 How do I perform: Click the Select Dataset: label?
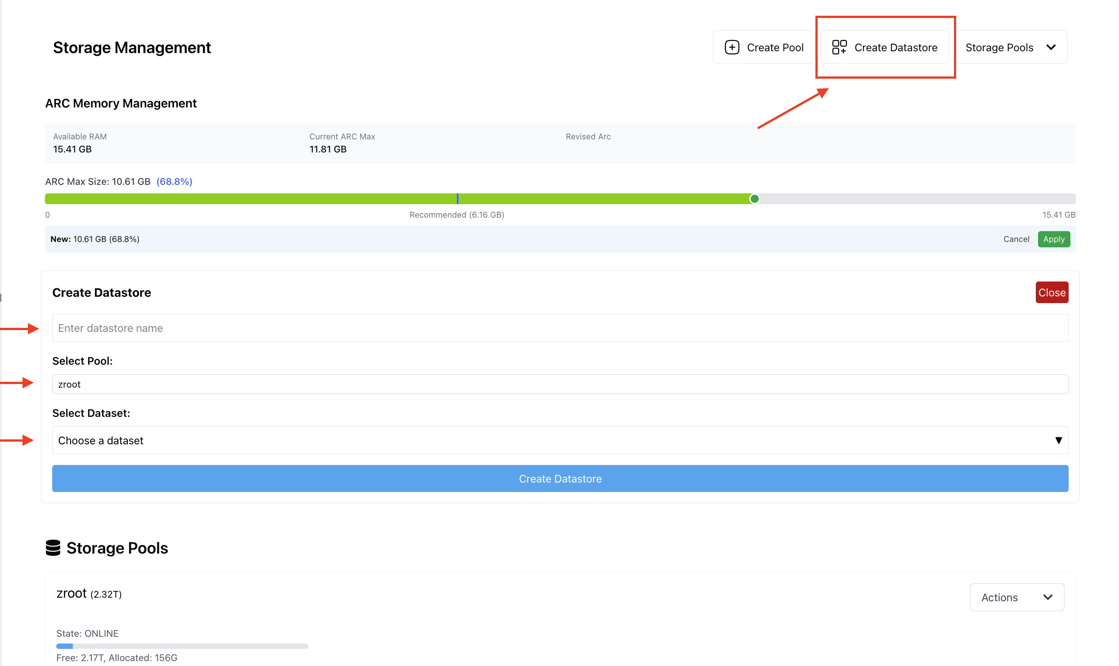pos(91,413)
